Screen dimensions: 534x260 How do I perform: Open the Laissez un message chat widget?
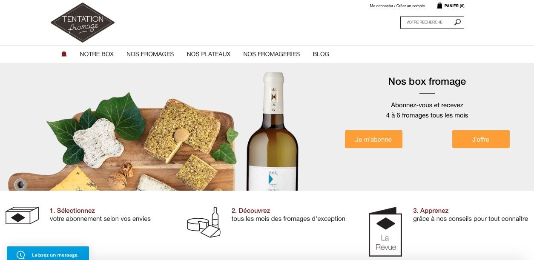pyautogui.click(x=55, y=255)
